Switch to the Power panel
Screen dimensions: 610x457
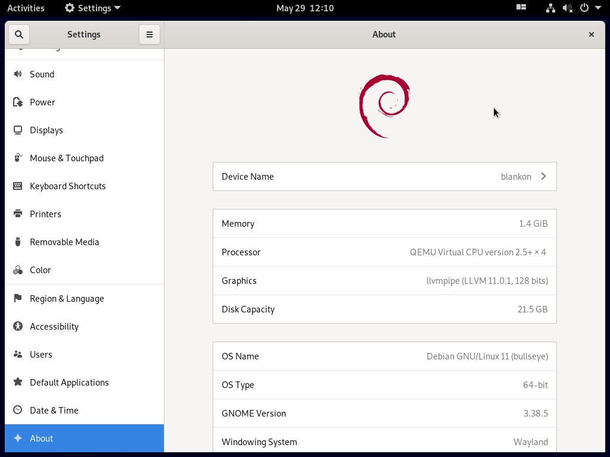point(85,102)
